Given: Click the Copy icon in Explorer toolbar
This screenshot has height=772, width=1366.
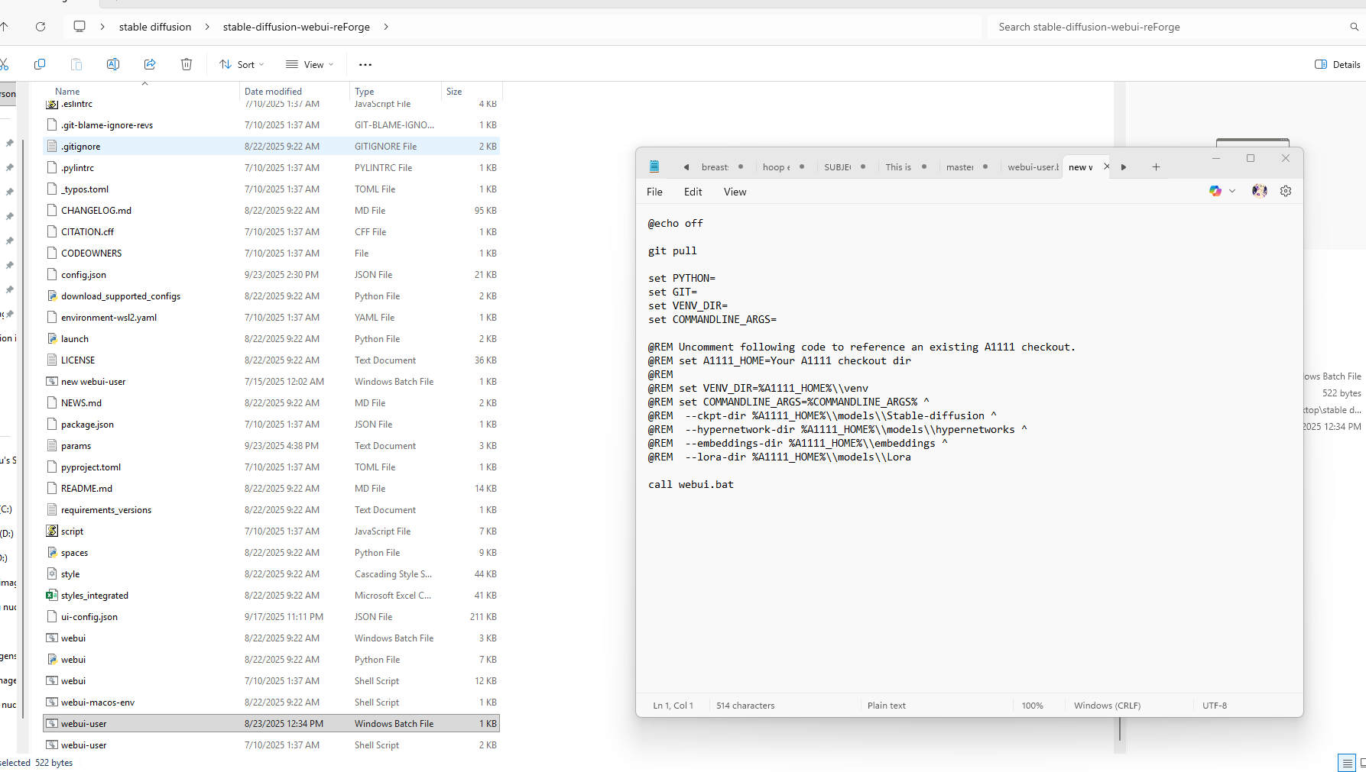Looking at the screenshot, I should (x=40, y=64).
